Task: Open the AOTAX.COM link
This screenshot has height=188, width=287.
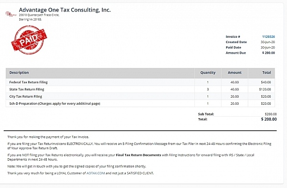Action: (96, 173)
